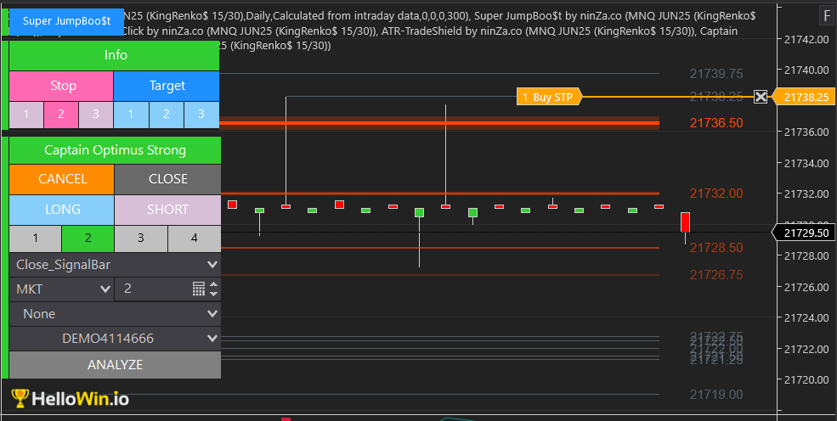Click the 21736.50 orange level label

[x=716, y=123]
